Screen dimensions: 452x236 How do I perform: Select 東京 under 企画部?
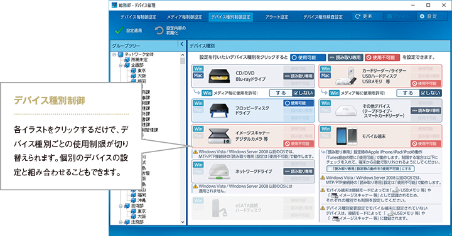point(141,71)
